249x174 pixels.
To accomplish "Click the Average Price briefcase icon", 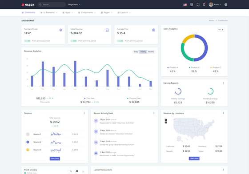I will click(153, 30).
